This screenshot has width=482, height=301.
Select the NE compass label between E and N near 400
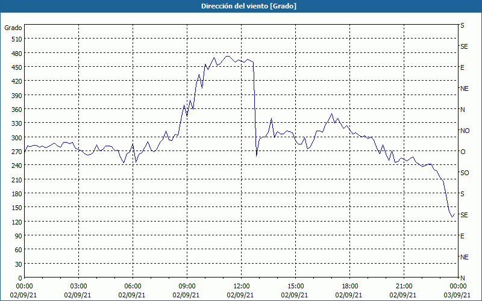tap(465, 88)
